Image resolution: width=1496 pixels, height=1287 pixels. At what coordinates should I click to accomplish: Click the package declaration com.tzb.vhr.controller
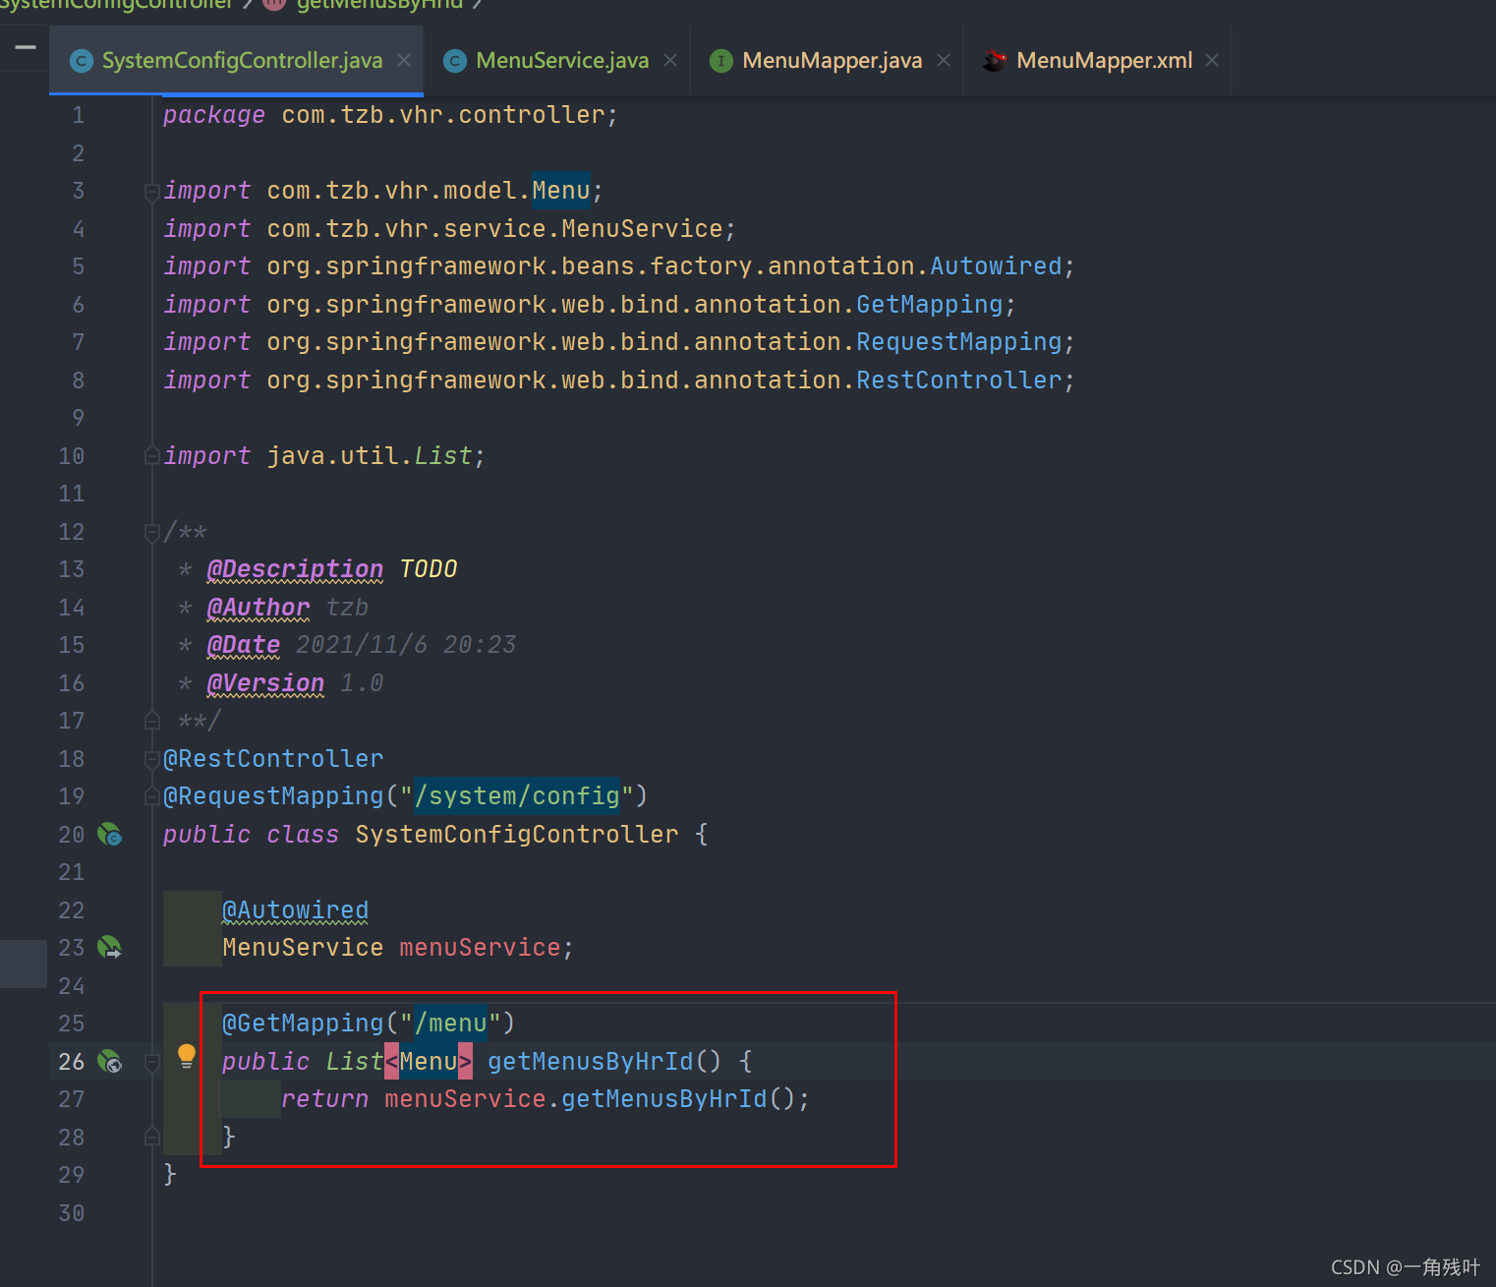(x=442, y=115)
